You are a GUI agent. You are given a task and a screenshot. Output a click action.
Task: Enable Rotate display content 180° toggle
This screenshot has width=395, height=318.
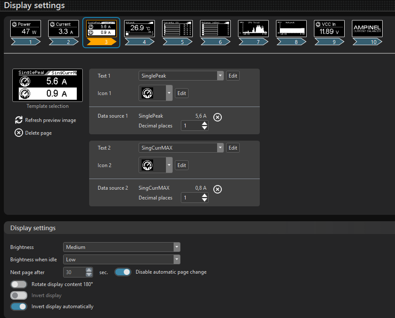(x=19, y=284)
